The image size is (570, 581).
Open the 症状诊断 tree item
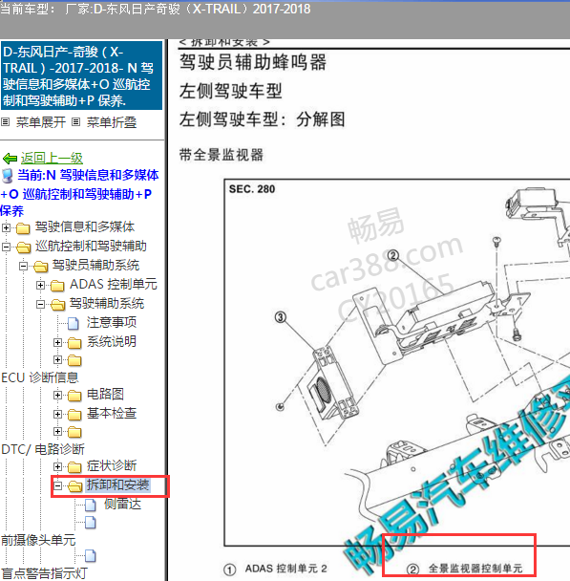tap(112, 465)
